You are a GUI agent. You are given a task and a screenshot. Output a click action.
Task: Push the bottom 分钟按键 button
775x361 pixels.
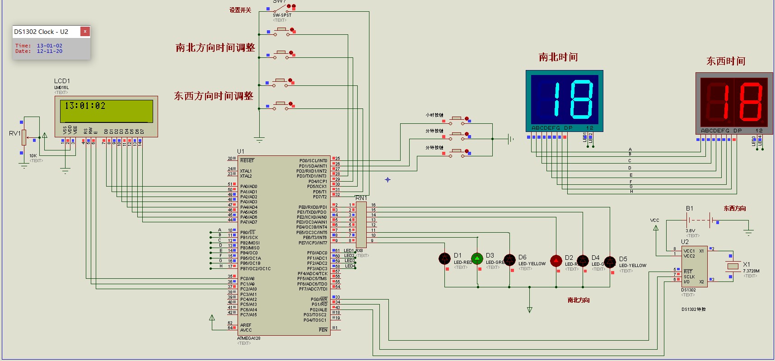[457, 153]
